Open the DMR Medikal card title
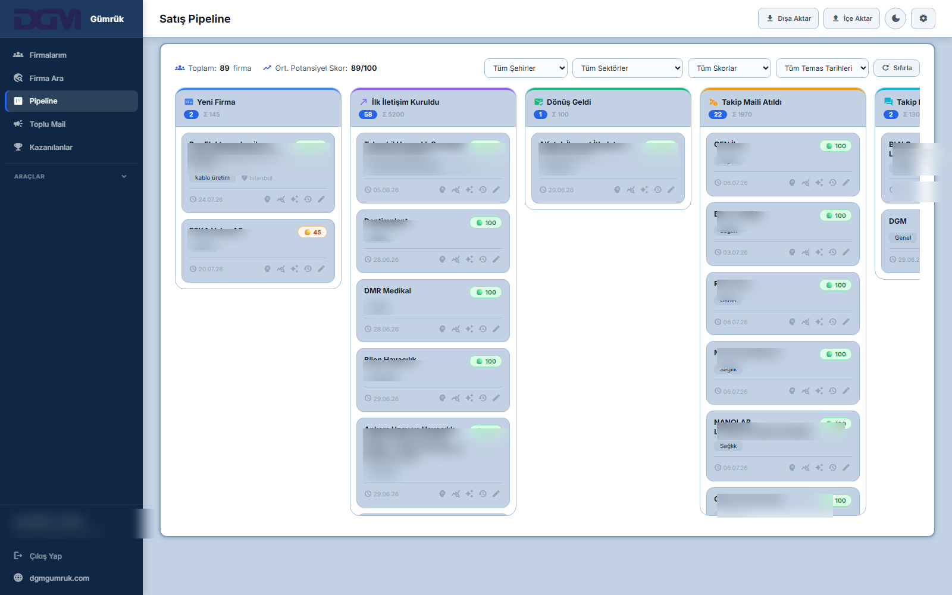This screenshot has width=952, height=595. (387, 291)
